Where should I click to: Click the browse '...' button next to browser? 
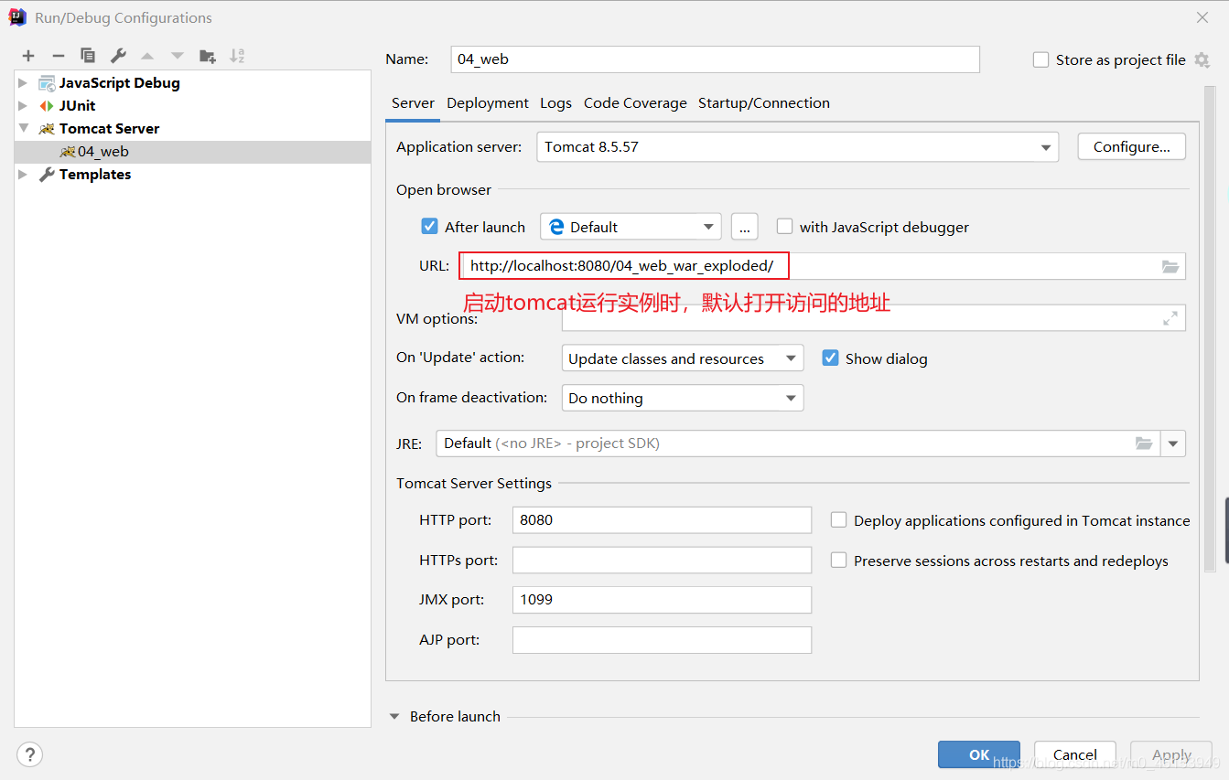coord(745,227)
